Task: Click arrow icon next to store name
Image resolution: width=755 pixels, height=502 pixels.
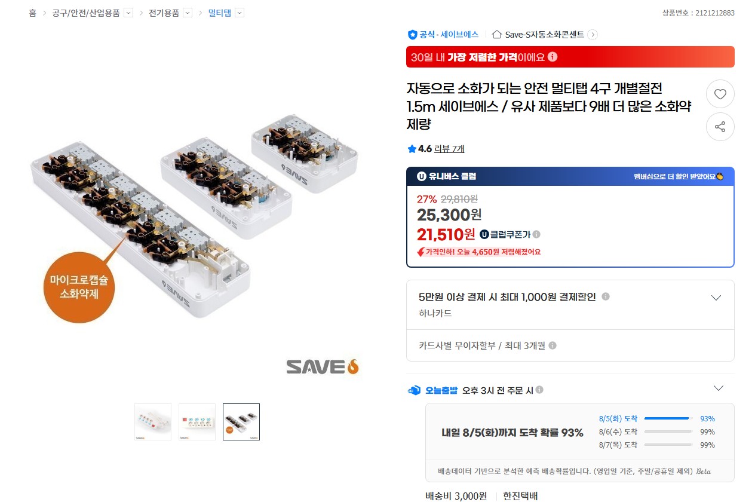Action: (x=593, y=35)
